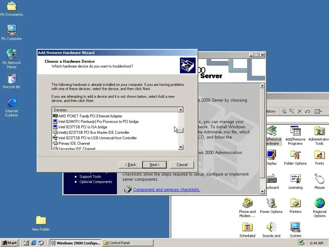This screenshot has height=247, width=329.
Task: Select Intel 82371SB PCI to USB Host Controller
Action: pos(115,138)
